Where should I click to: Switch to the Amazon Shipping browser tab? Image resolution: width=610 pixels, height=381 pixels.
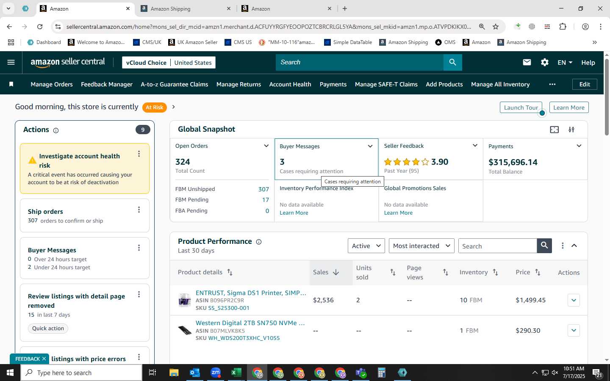[x=185, y=8]
